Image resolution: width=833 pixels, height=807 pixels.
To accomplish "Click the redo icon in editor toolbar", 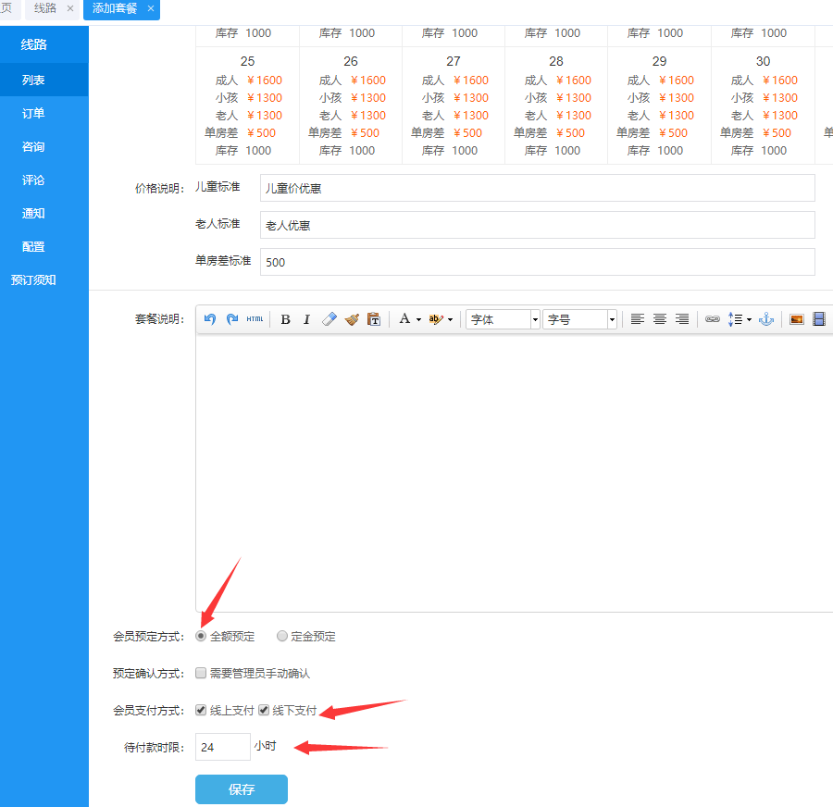I will 232,319.
